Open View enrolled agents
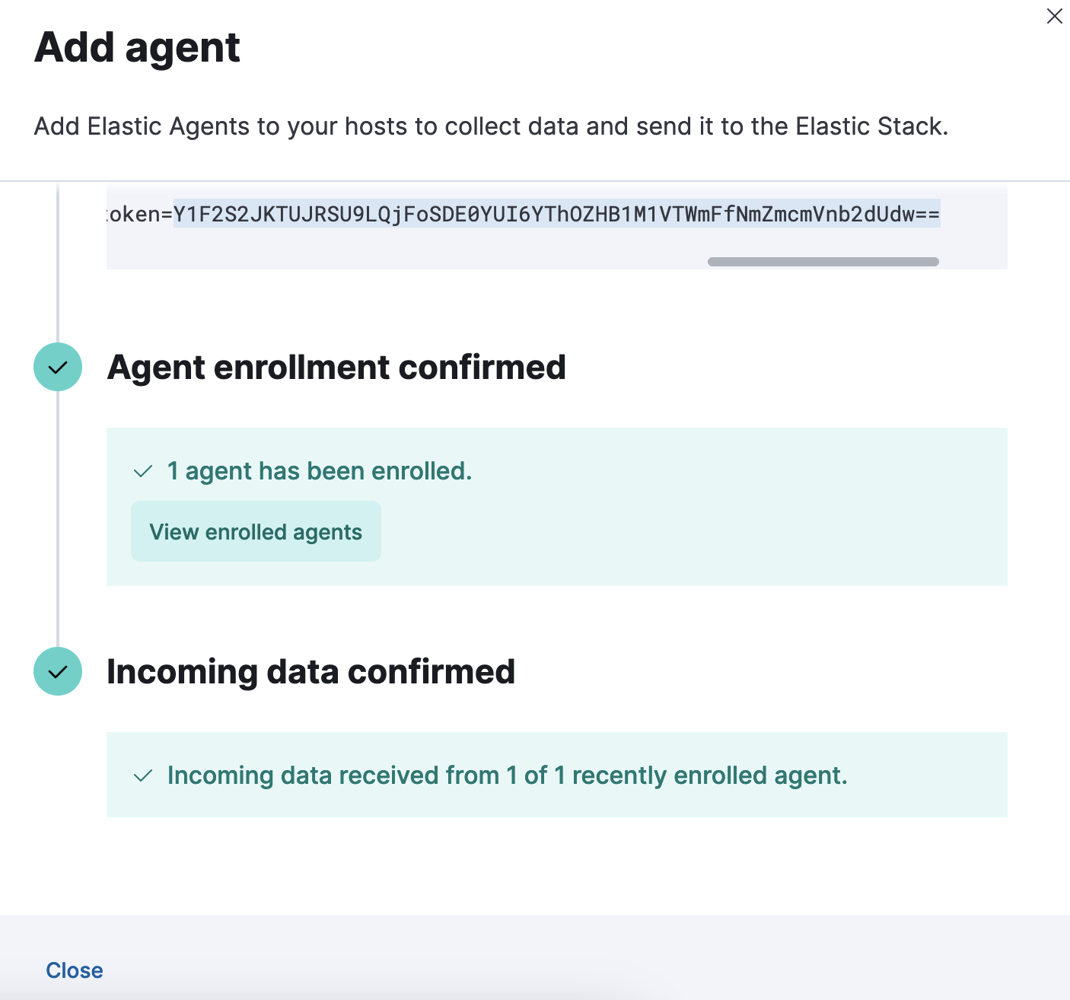 256,531
